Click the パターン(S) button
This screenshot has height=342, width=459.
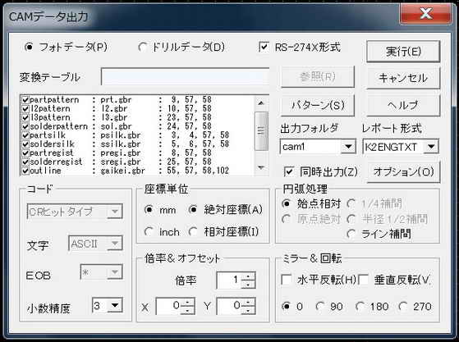click(x=318, y=105)
